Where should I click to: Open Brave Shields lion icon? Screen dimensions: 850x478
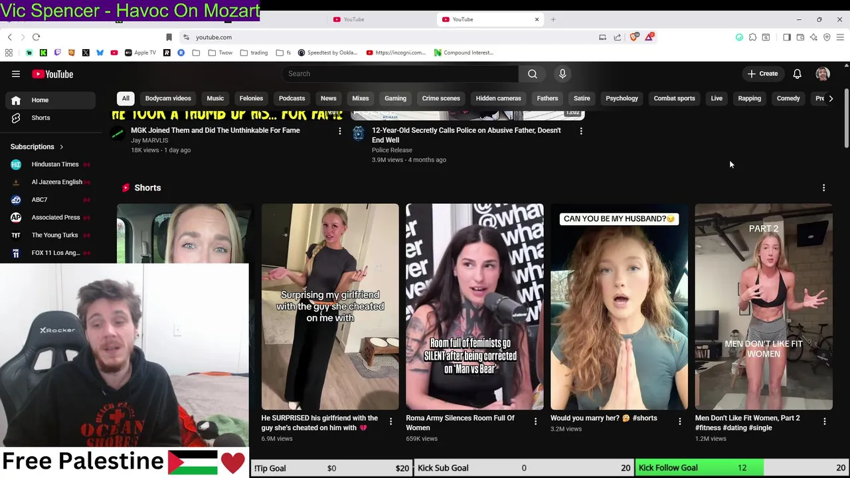634,37
